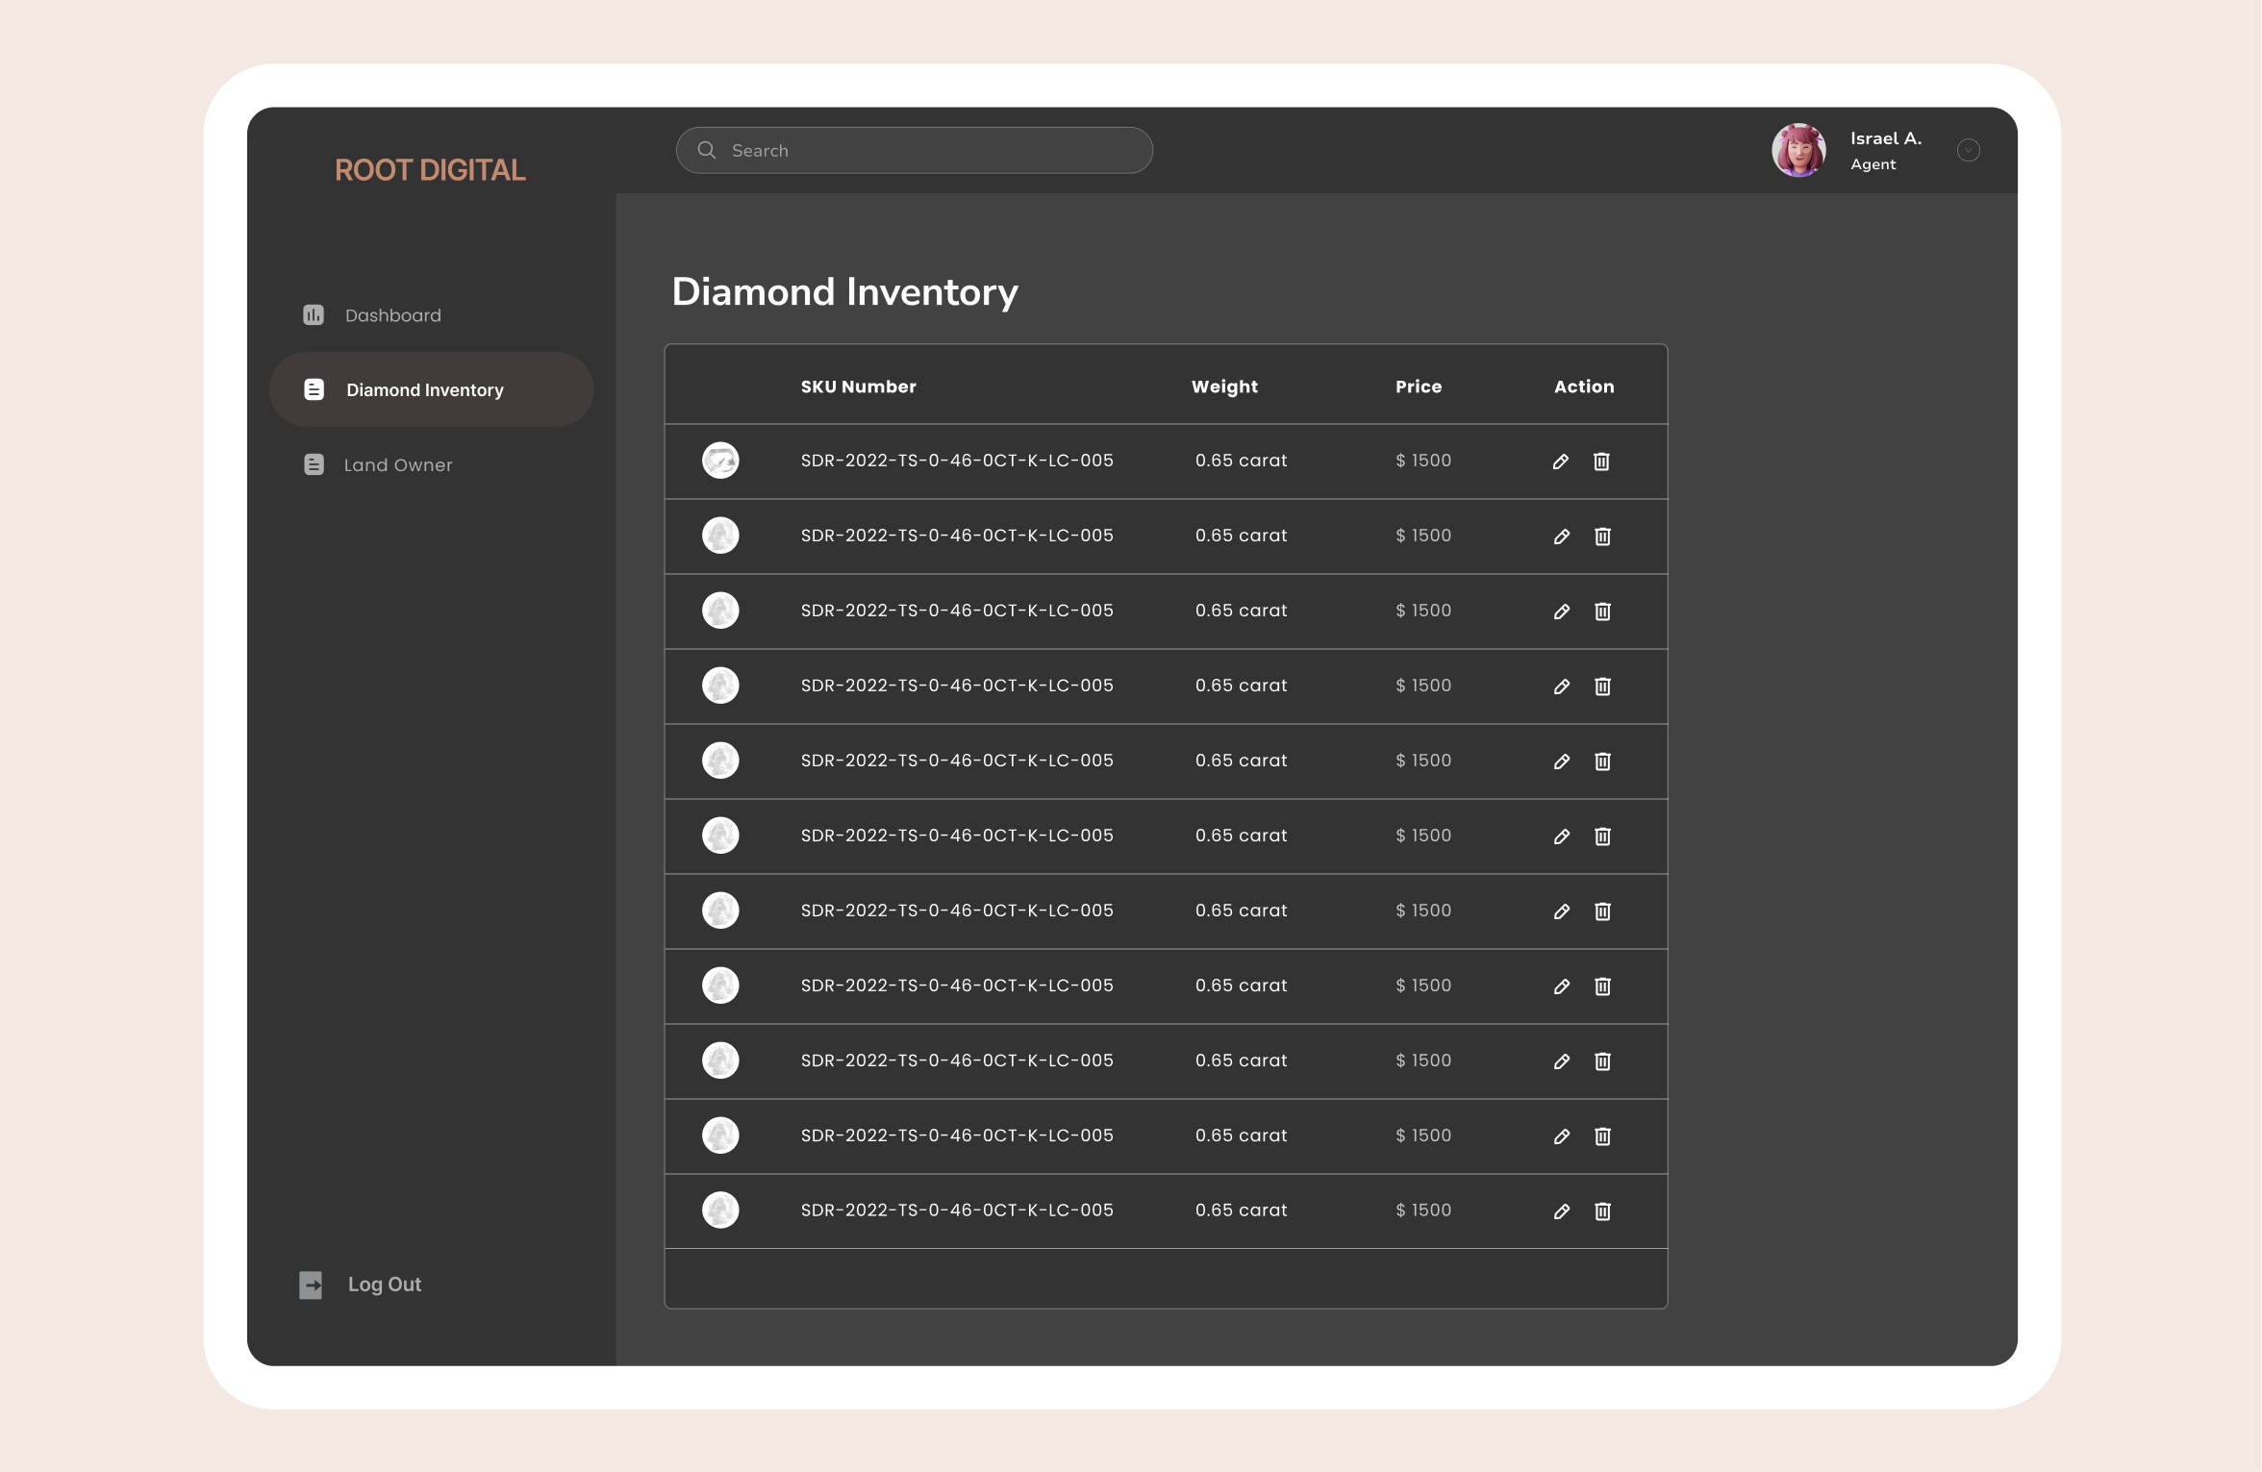Click the Log Out arrow icon
The width and height of the screenshot is (2262, 1472).
click(x=311, y=1285)
